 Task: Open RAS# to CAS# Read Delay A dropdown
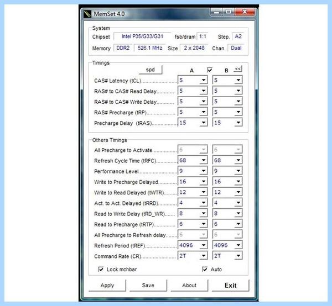pyautogui.click(x=193, y=91)
